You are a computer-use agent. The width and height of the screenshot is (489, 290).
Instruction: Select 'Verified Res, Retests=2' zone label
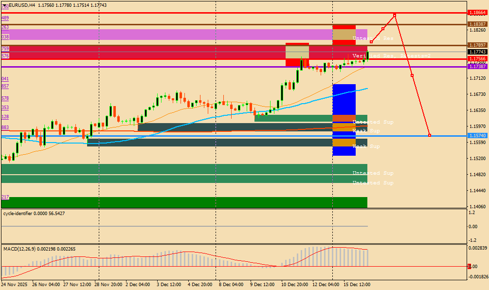click(x=391, y=56)
